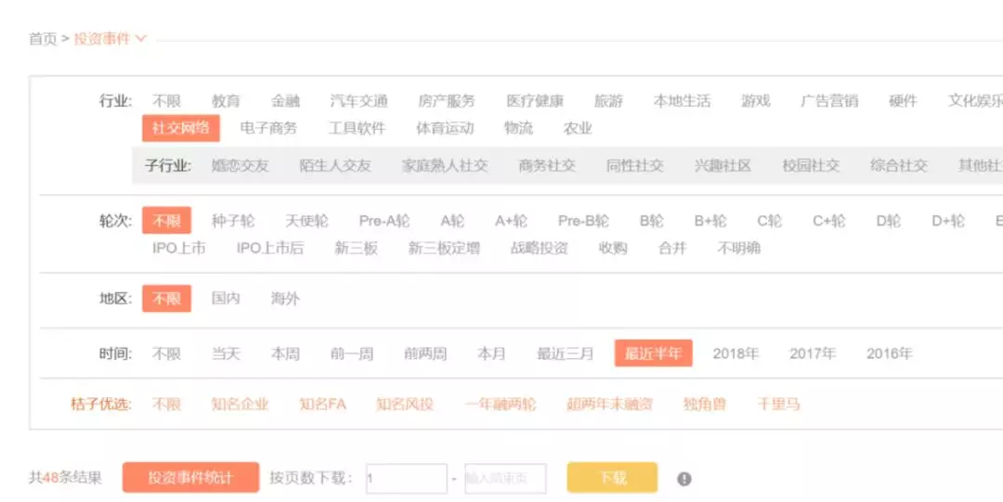Click the selected 最近半年 time filter
Screen dimensions: 1003x502
653,353
